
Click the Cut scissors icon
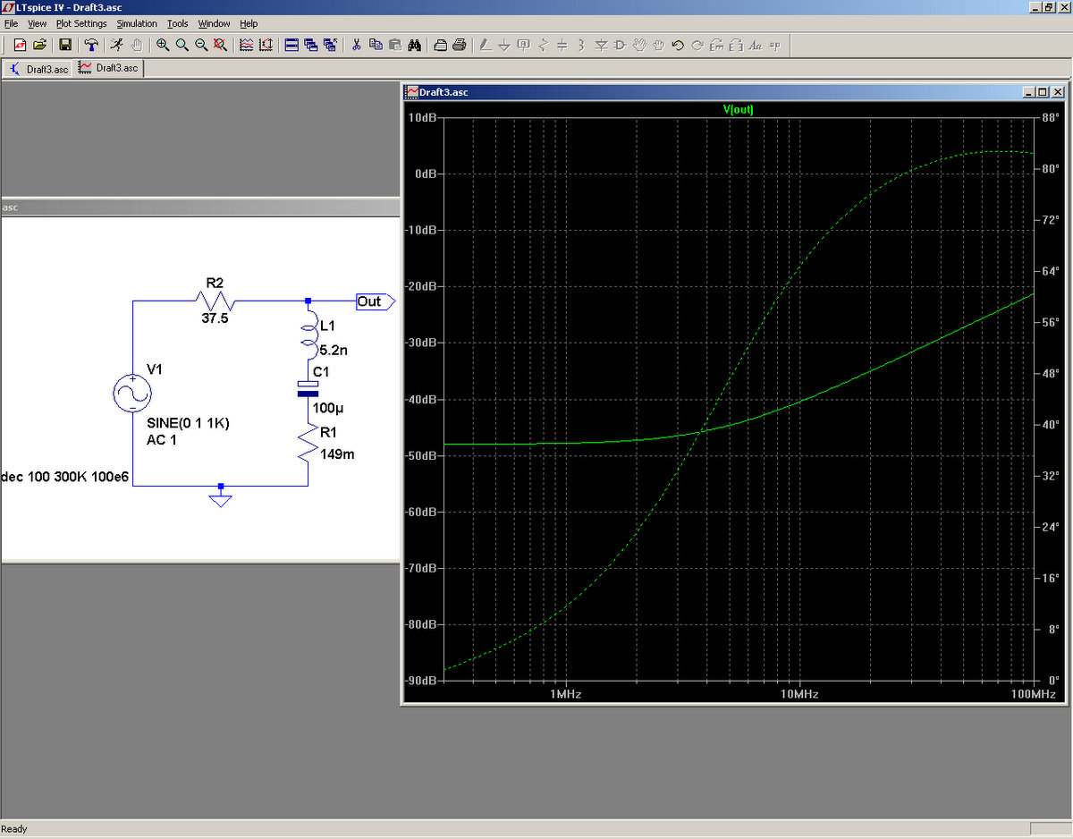tap(356, 45)
